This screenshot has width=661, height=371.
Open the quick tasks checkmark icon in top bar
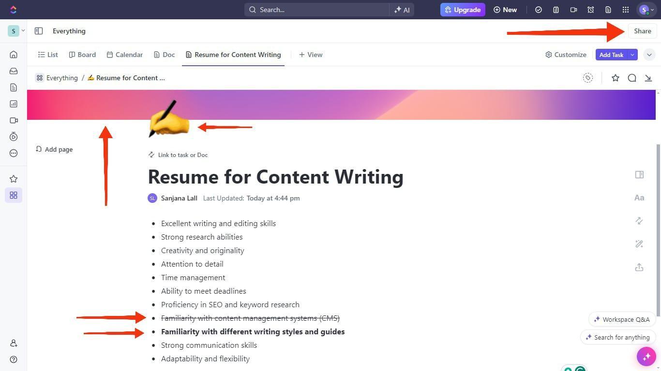coord(539,10)
